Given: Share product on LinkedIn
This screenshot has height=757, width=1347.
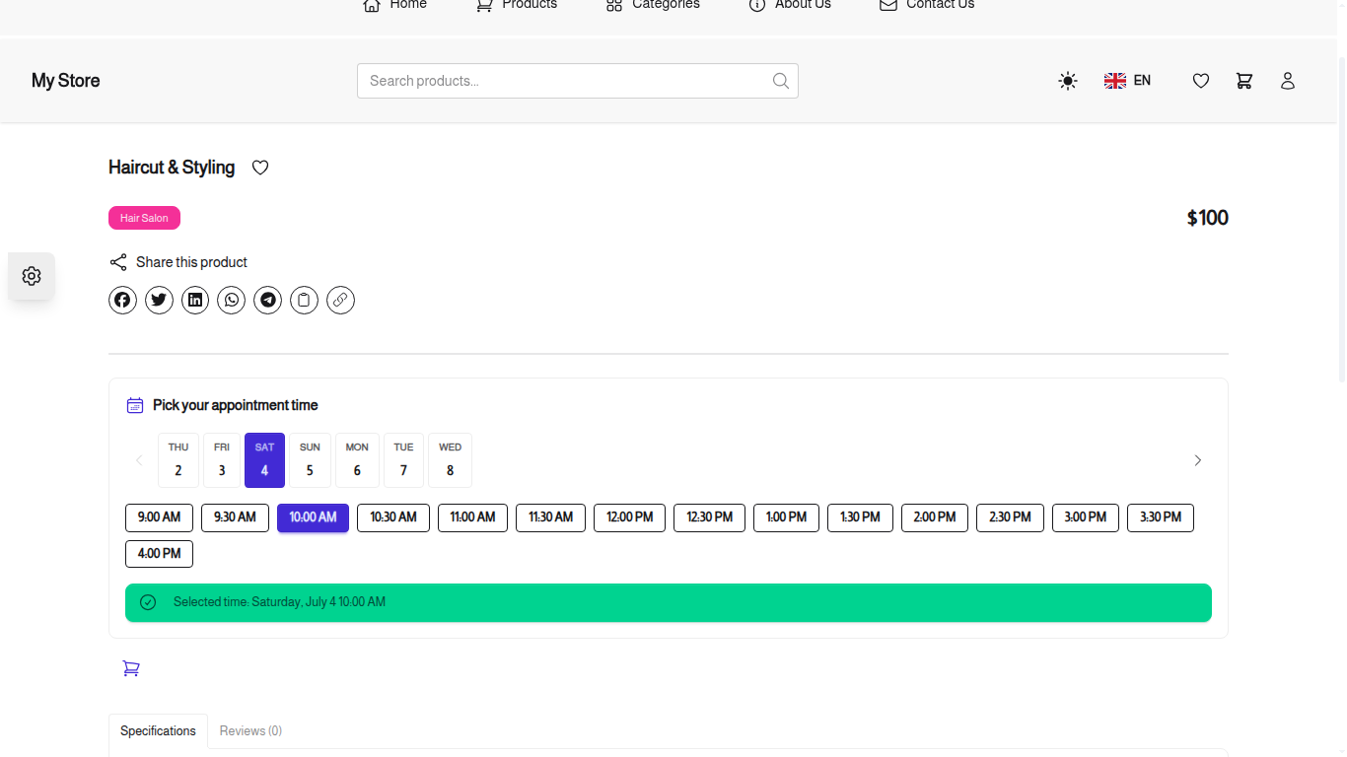Looking at the screenshot, I should (195, 300).
